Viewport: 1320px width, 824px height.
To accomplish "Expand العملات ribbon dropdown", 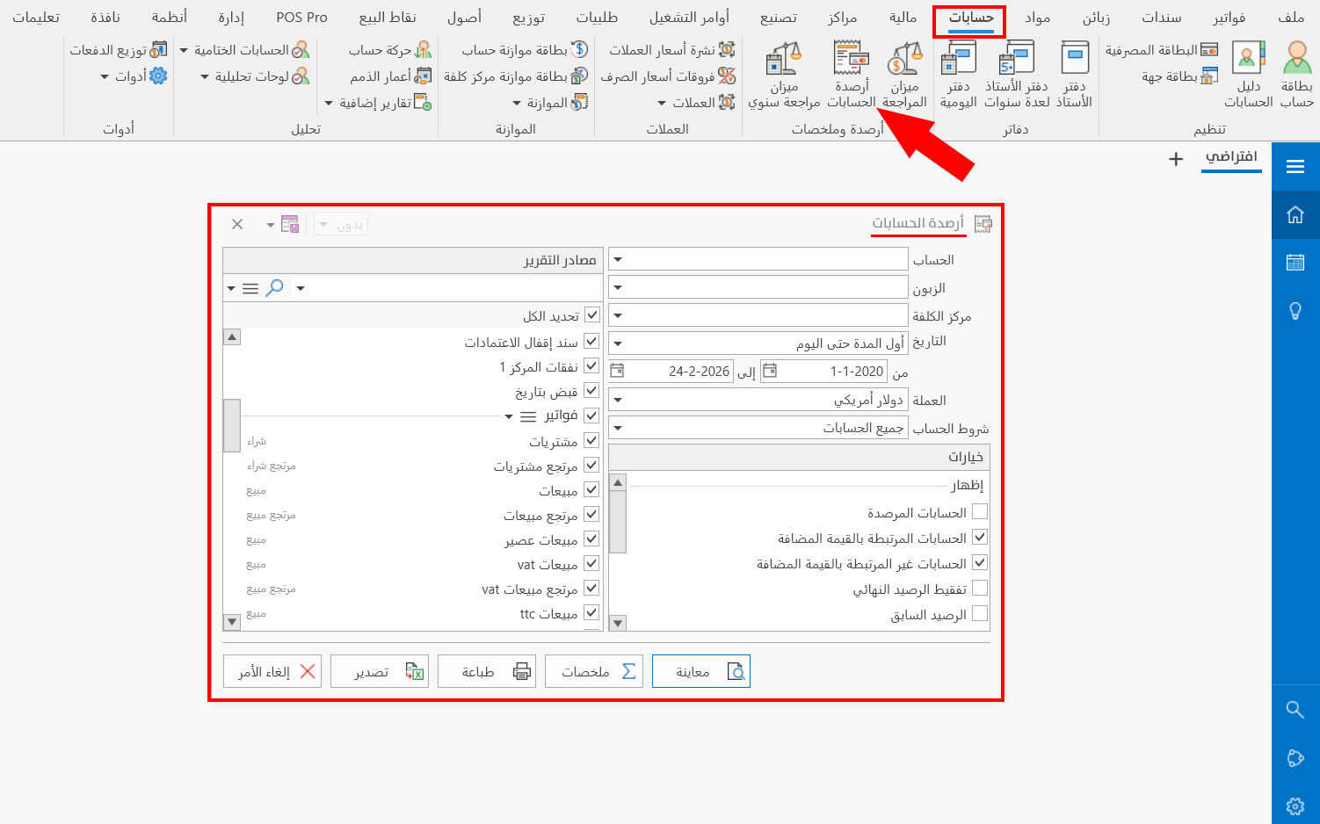I will 662,104.
